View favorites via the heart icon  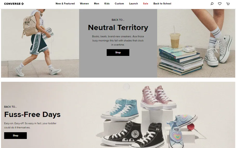(220, 4)
